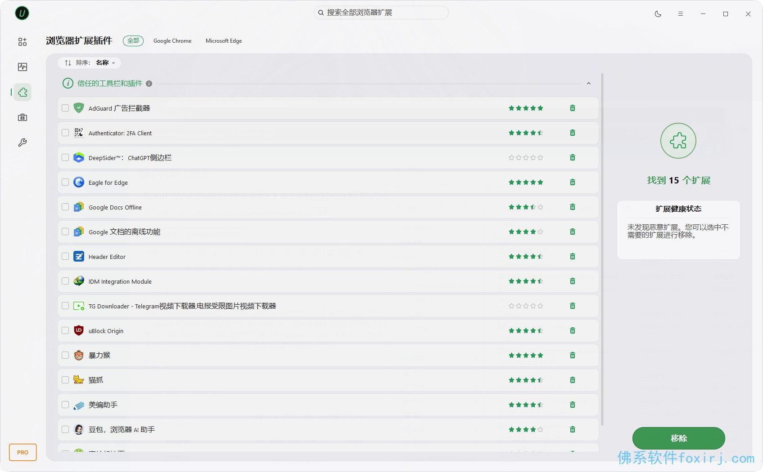Click the Header Editor app icon
The image size is (763, 472).
(x=79, y=256)
